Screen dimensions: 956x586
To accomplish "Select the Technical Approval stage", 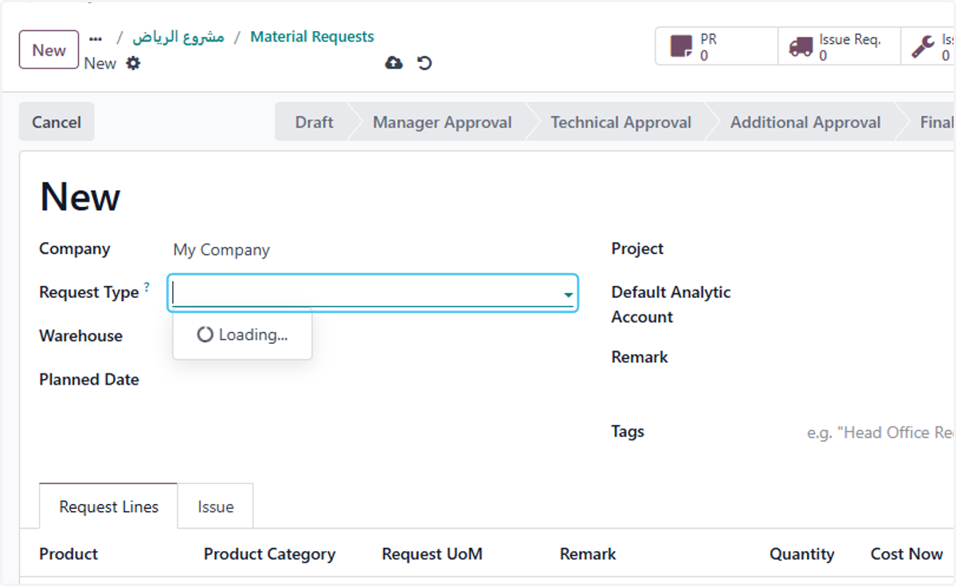I will tap(621, 122).
